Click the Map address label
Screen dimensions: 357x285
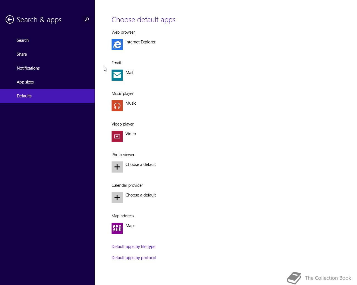(123, 216)
